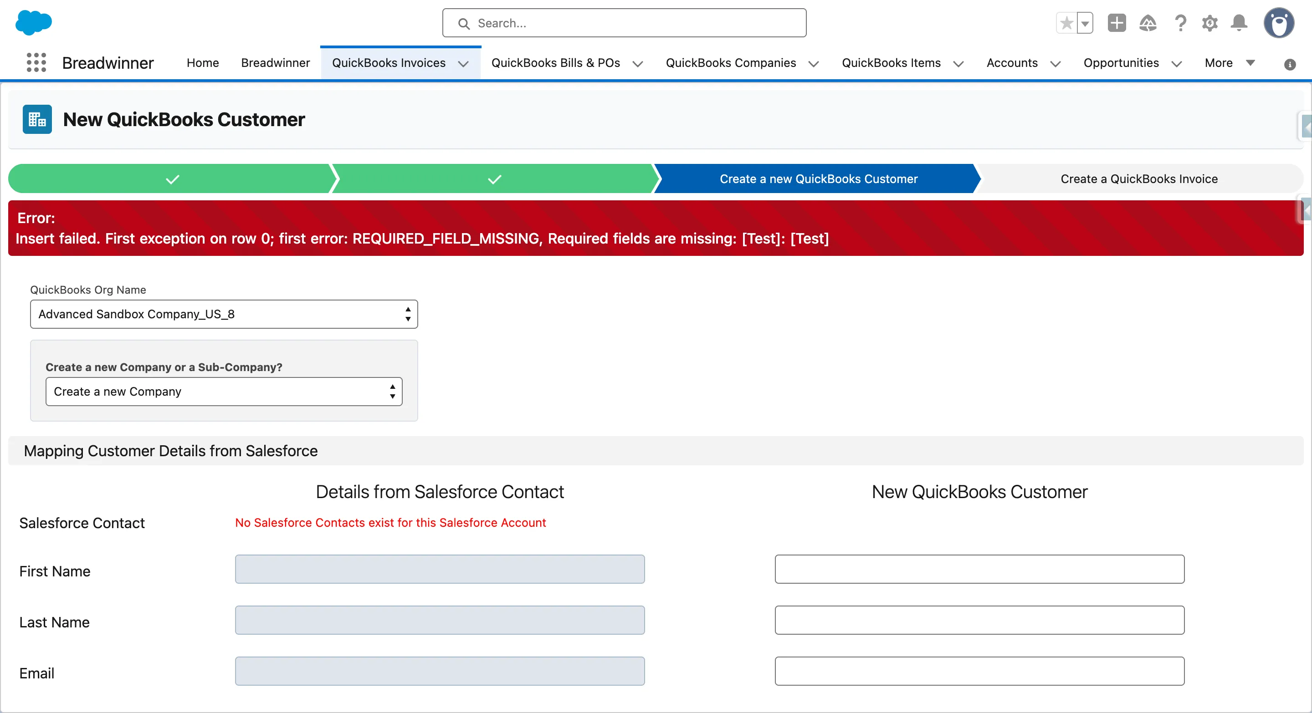
Task: Click the New QuickBooks Customer Email field
Action: tap(979, 671)
